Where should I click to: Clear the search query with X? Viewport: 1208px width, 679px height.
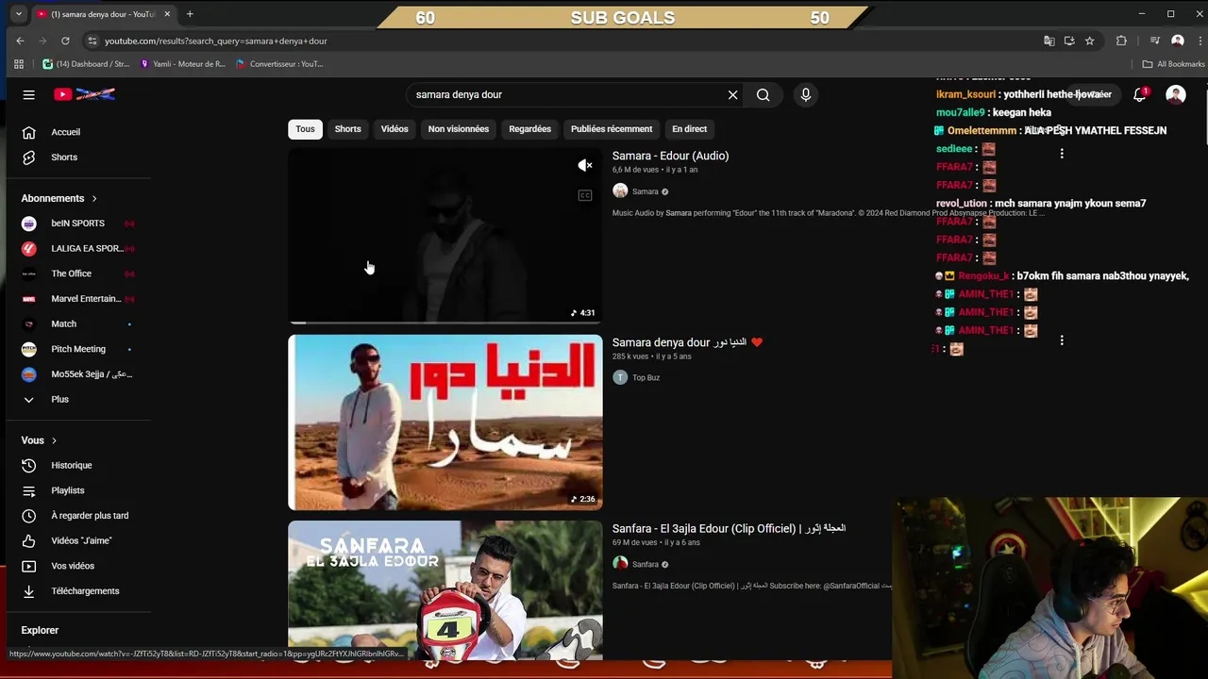pos(732,94)
